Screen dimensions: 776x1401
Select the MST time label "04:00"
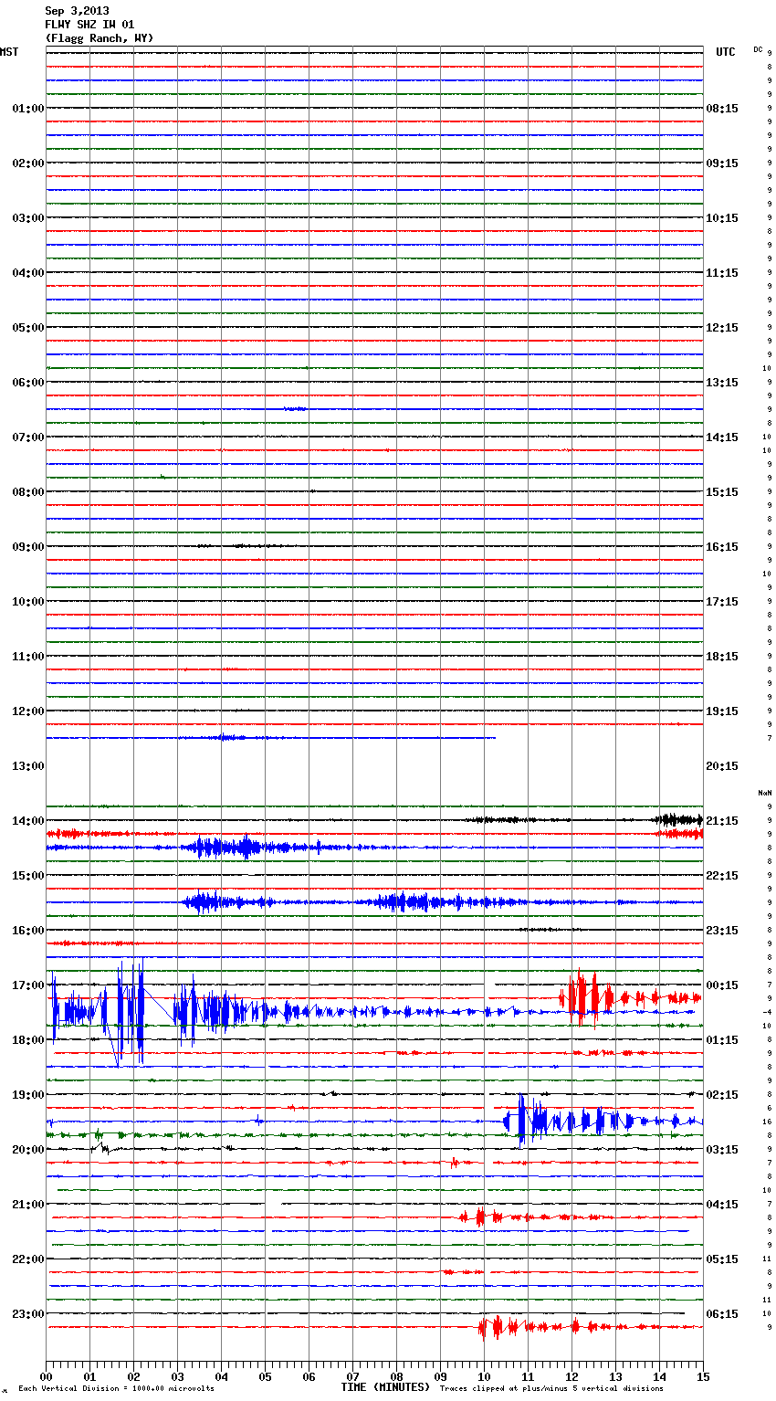coord(28,273)
